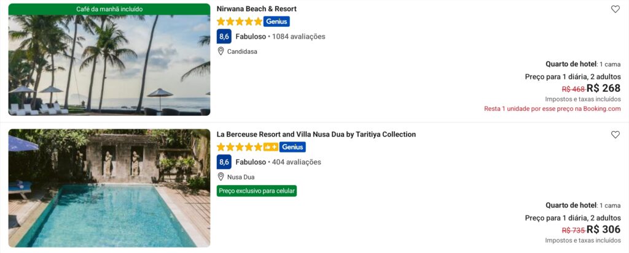Save Nirwana Beach & Resort to favorites
Image resolution: width=629 pixels, height=253 pixels.
(615, 9)
